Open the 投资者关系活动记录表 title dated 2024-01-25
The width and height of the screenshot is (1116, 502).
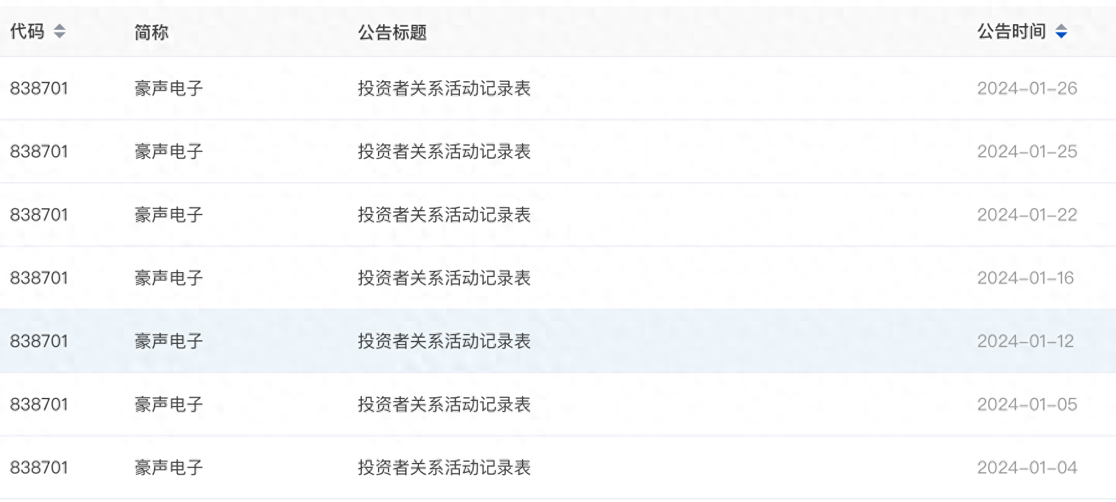pos(444,152)
